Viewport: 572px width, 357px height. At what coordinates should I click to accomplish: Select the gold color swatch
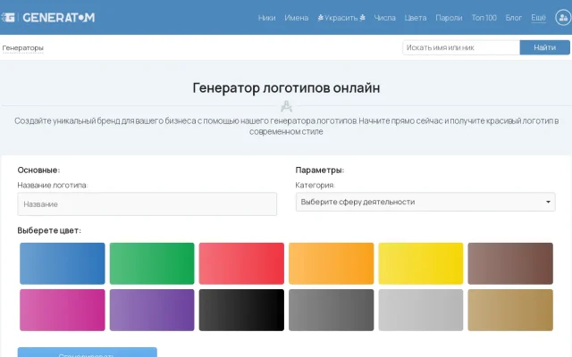point(510,310)
